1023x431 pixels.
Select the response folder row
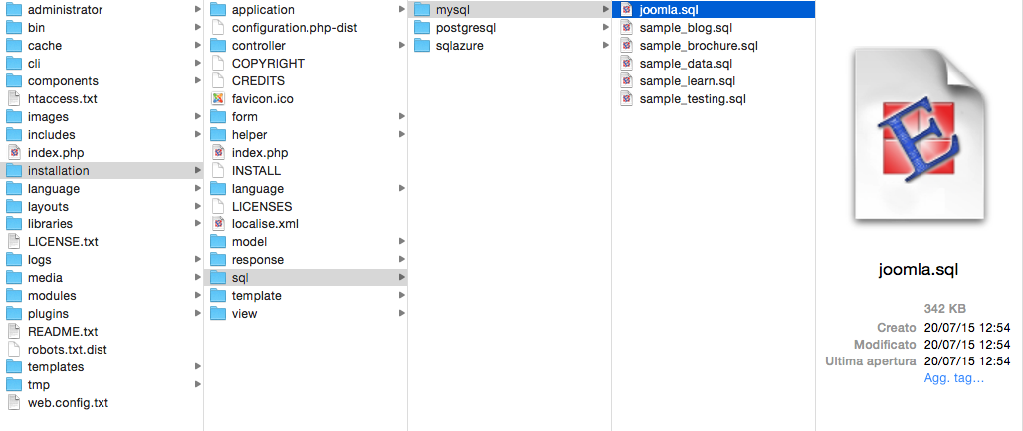pos(306,260)
